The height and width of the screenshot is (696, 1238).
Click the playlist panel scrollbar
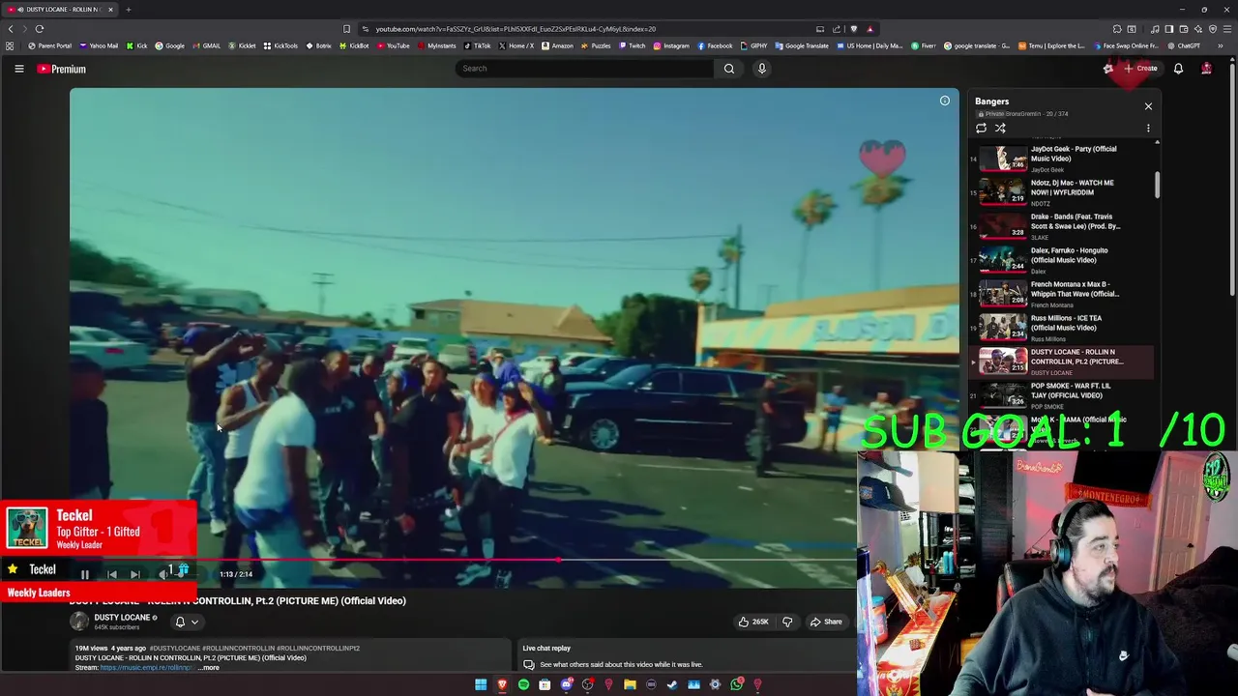(1157, 186)
